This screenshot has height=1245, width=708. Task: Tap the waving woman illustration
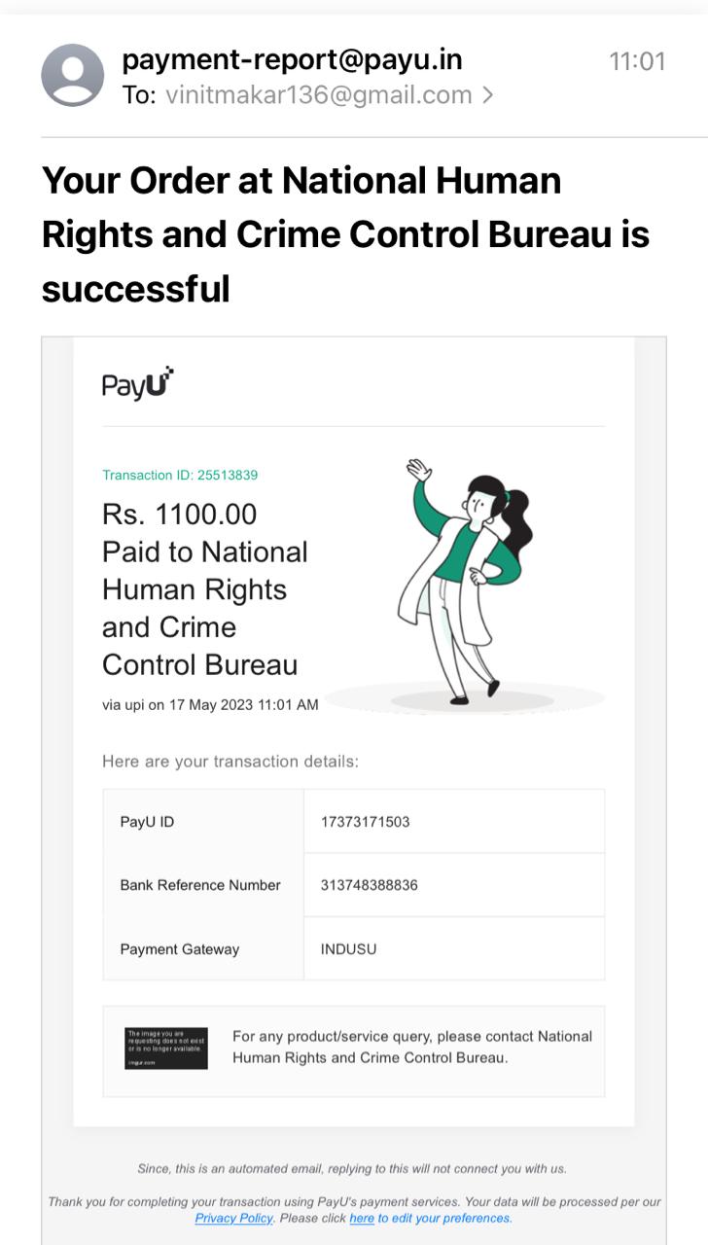click(464, 581)
